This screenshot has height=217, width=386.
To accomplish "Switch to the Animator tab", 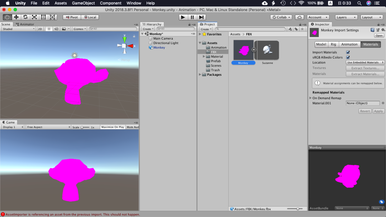I will tap(25, 24).
